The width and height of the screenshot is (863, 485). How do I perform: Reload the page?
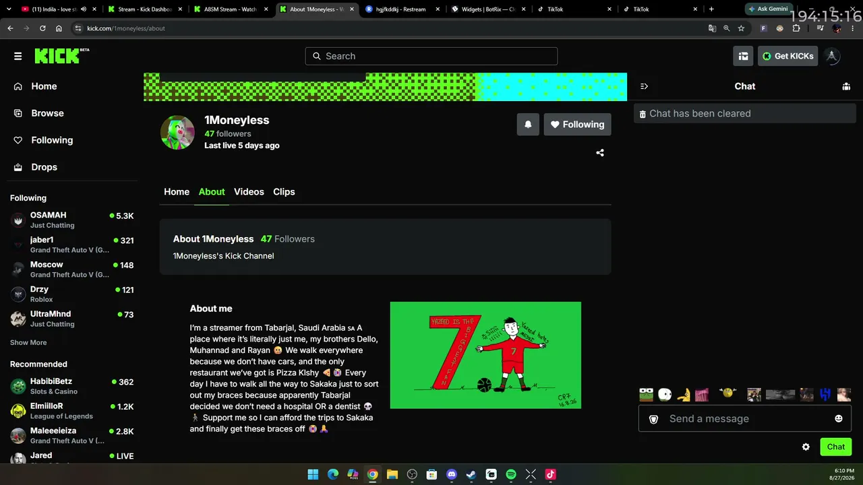click(42, 28)
